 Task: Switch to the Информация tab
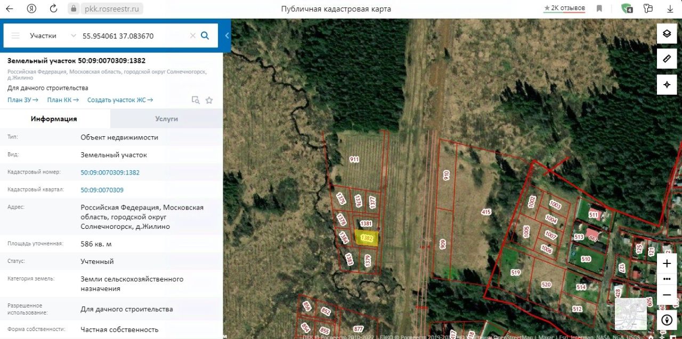point(54,119)
